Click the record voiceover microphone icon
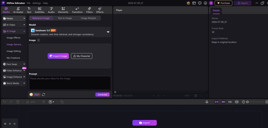 point(207,102)
